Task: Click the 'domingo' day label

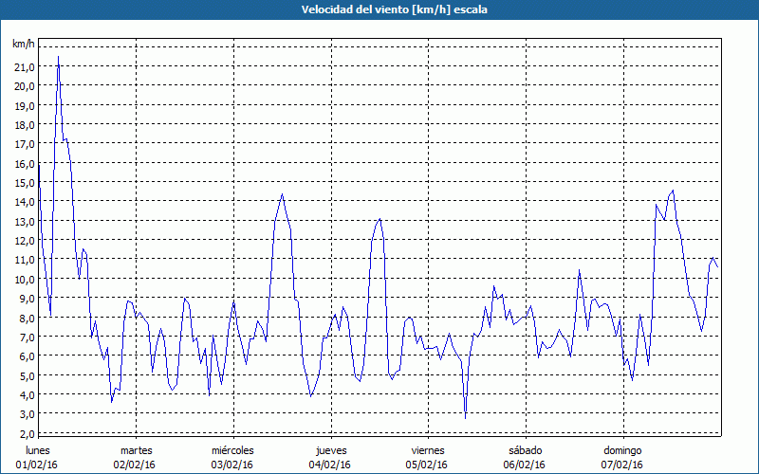Action: (622, 450)
